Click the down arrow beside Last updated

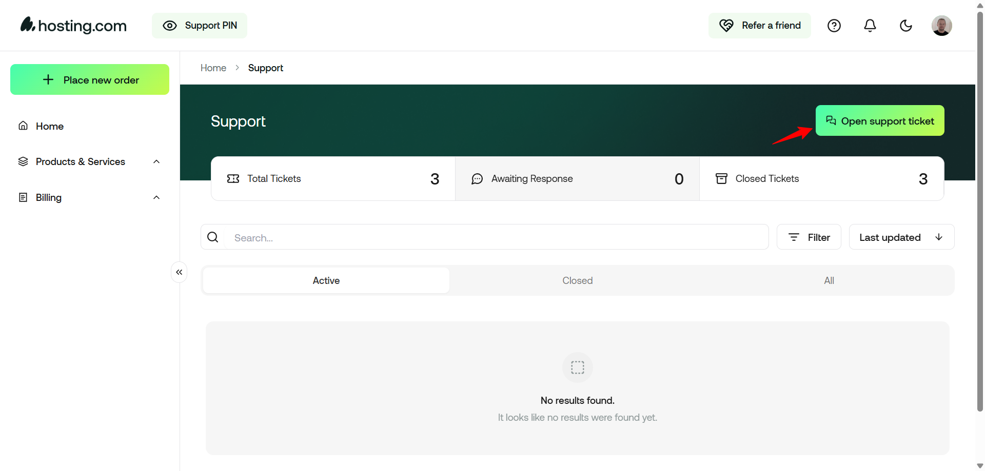[x=939, y=237]
